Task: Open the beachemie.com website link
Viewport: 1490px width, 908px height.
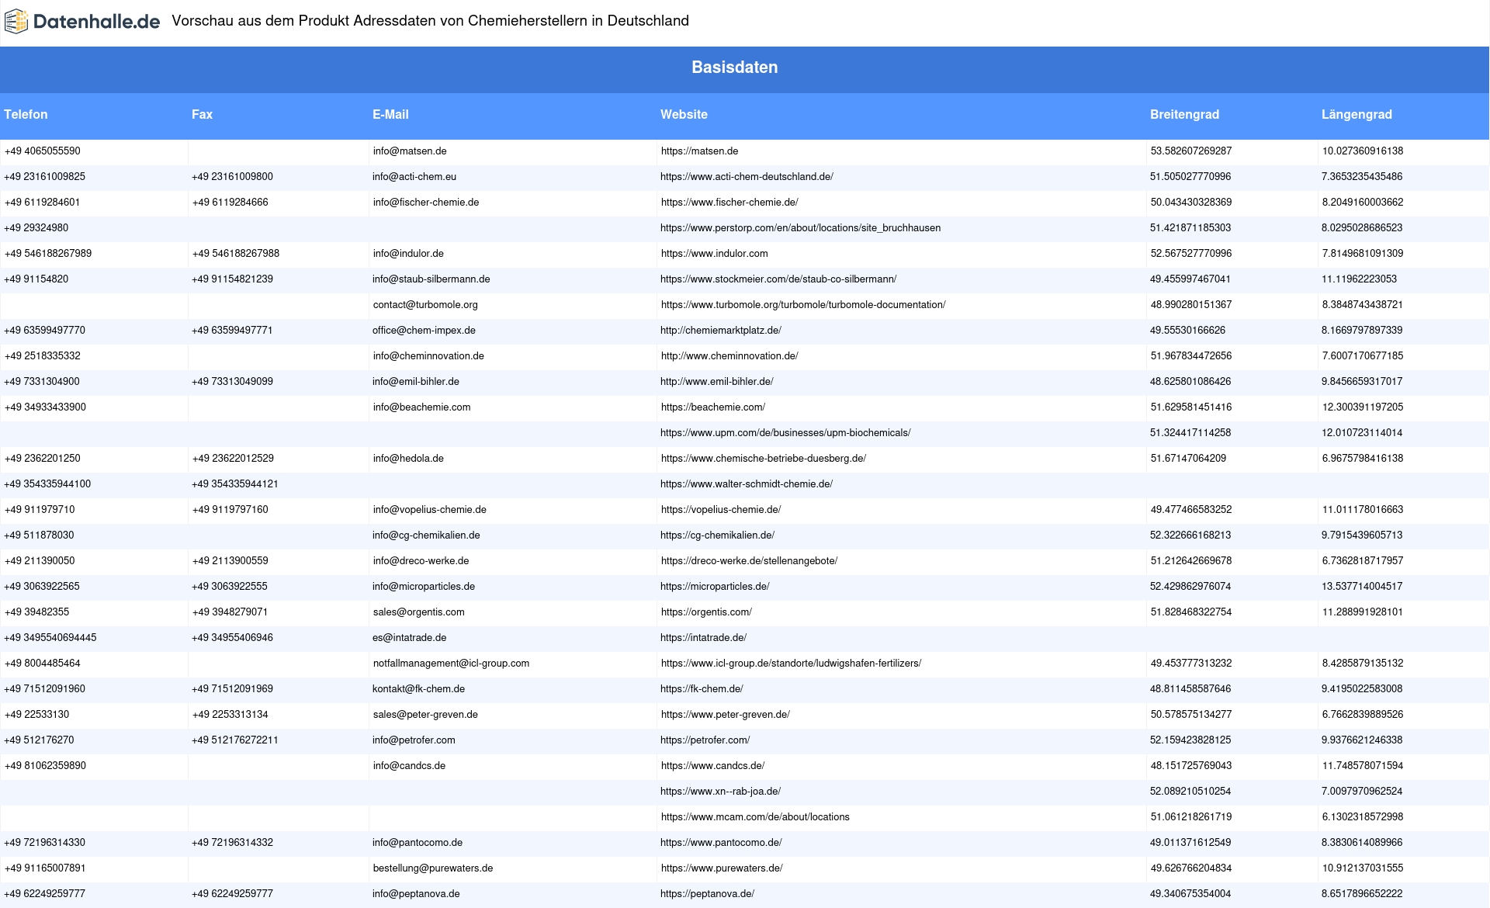Action: point(713,407)
